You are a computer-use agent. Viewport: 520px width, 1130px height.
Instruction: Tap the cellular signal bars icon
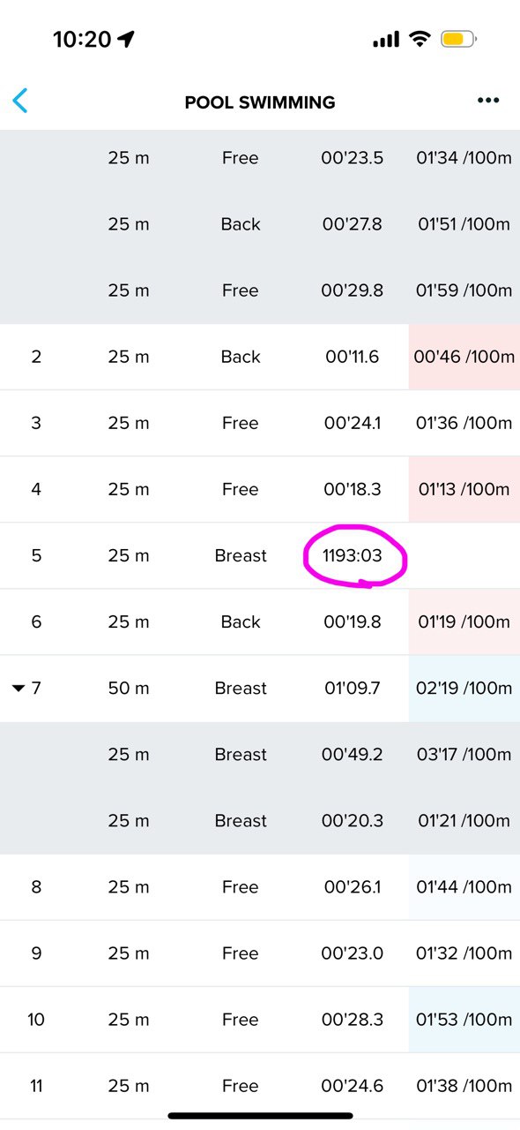click(386, 40)
